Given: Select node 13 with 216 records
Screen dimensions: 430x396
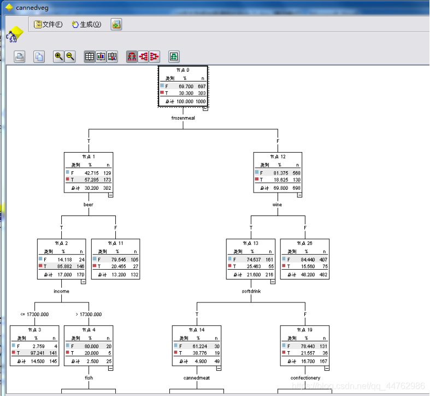Looking at the screenshot, I should click(251, 259).
